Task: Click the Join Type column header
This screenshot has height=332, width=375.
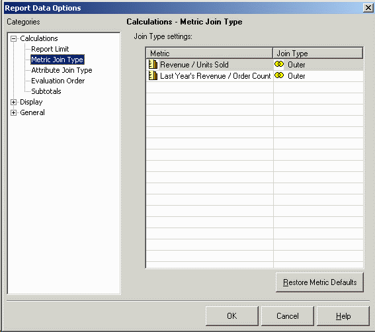Action: 318,53
